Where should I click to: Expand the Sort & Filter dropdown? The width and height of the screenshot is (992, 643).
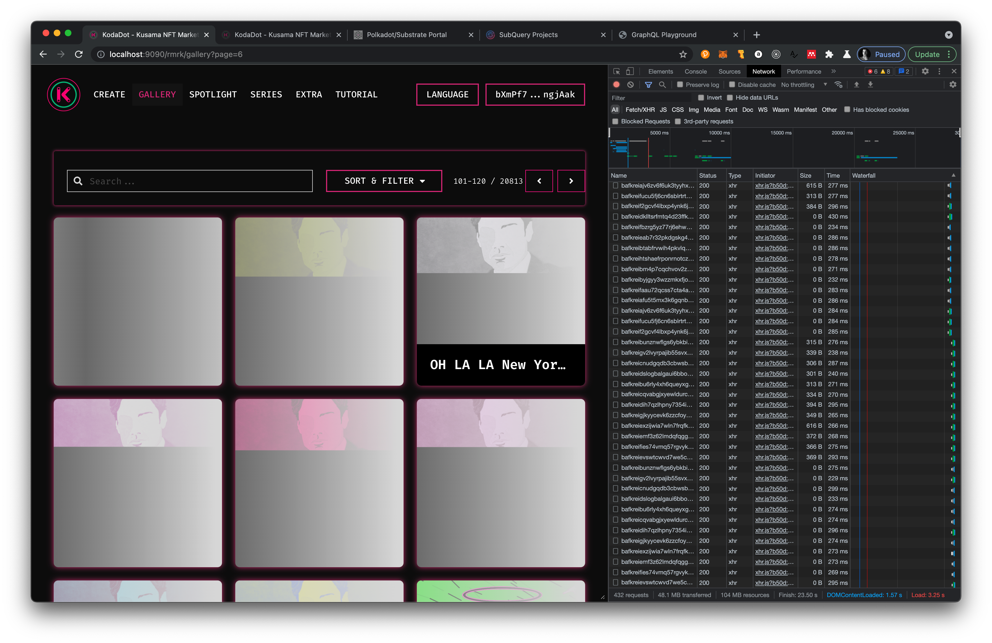(383, 181)
